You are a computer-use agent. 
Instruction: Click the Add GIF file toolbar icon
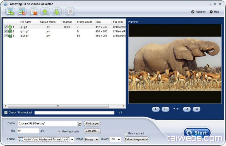tap(10, 12)
